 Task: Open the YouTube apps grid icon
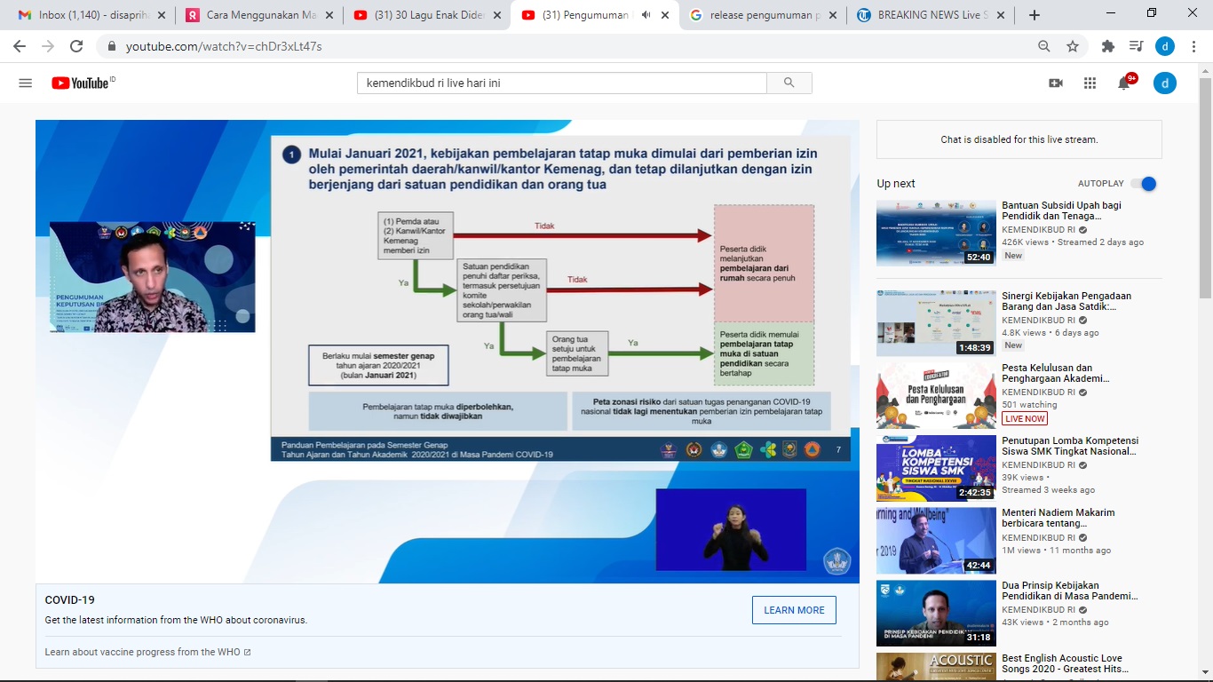1090,83
